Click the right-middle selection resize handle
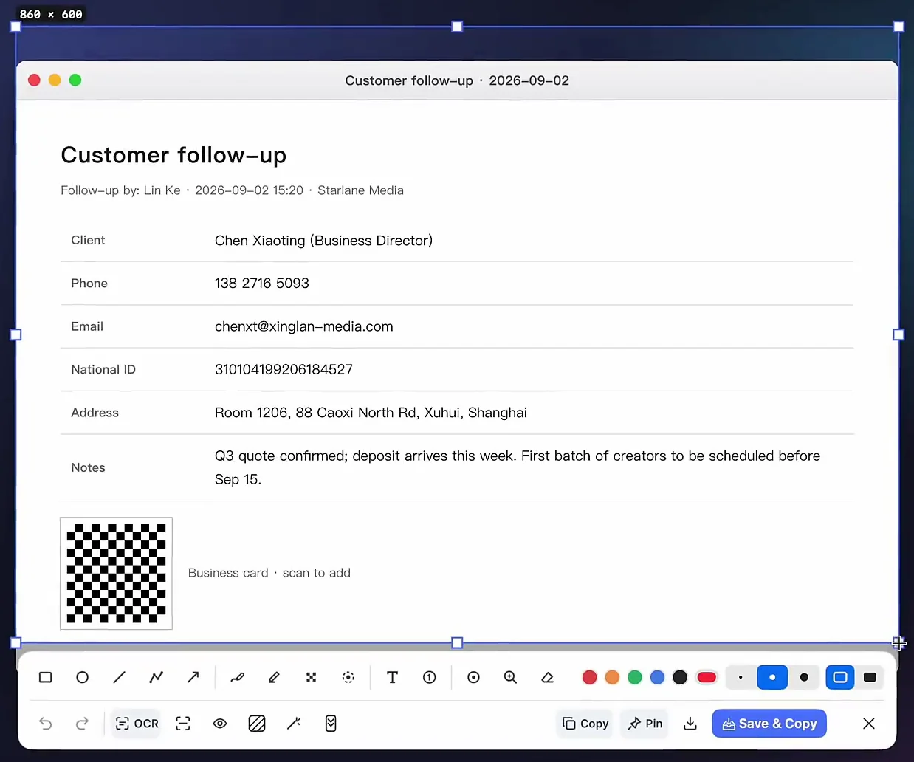The image size is (914, 762). [x=898, y=334]
